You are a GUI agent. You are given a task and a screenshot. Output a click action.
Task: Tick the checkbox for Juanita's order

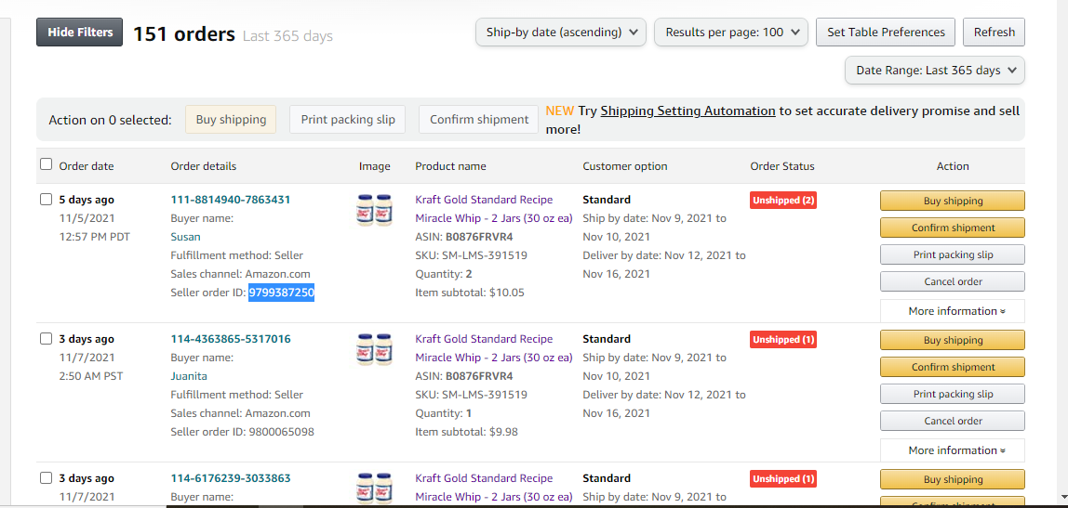46,339
